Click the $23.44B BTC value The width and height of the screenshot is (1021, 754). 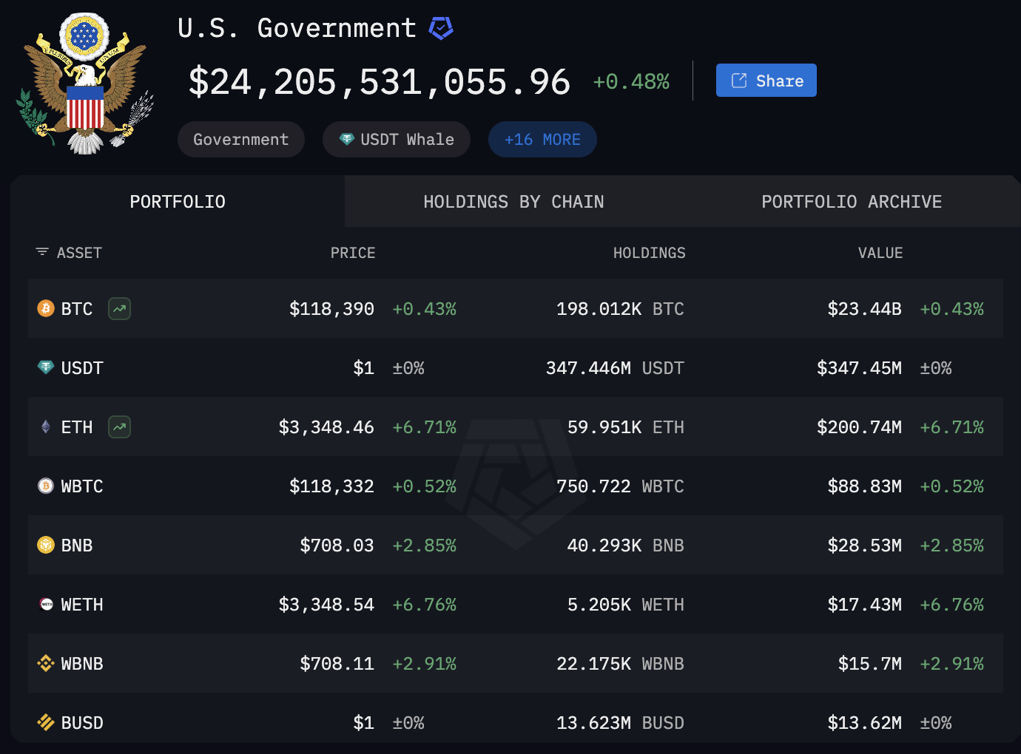[x=864, y=309]
